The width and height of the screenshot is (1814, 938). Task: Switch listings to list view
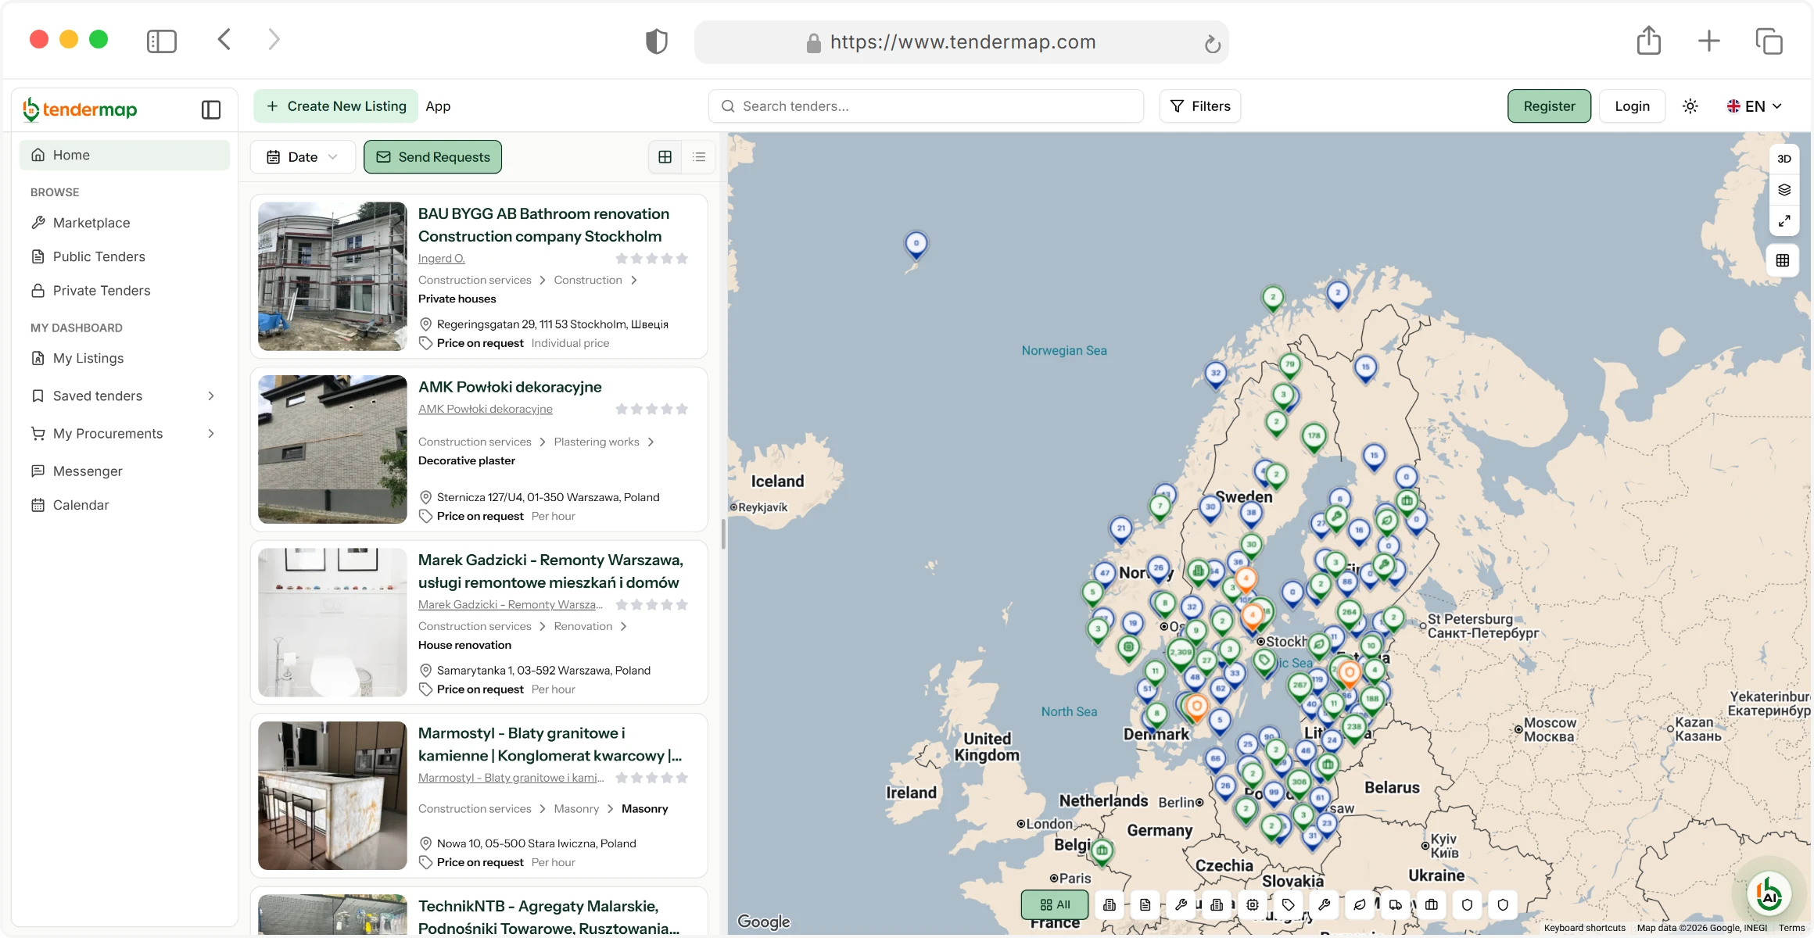pyautogui.click(x=699, y=157)
